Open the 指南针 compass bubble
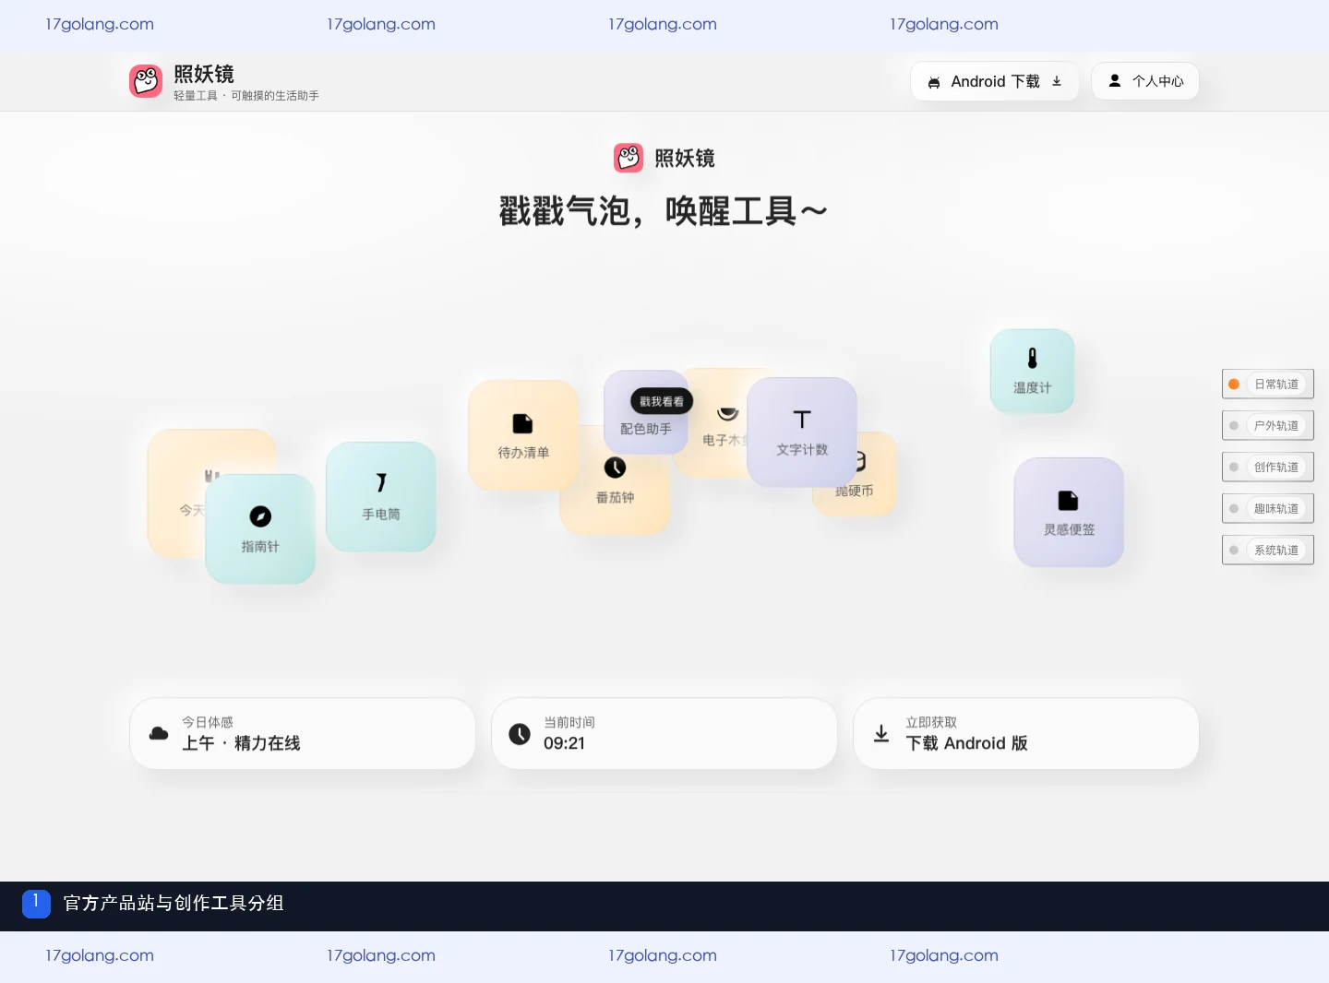Screen dimensions: 1329x983 [x=260, y=528]
